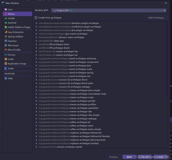172x160 pixels.
Task: Click the Quarkus icon
Action: [6, 41]
